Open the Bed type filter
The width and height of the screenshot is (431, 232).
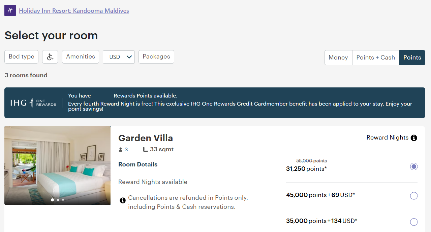coord(21,57)
